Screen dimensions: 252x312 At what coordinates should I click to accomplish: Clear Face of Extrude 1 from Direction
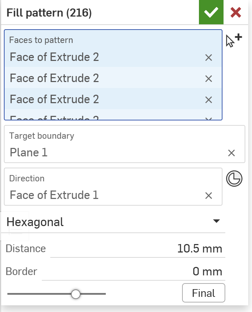(x=208, y=195)
